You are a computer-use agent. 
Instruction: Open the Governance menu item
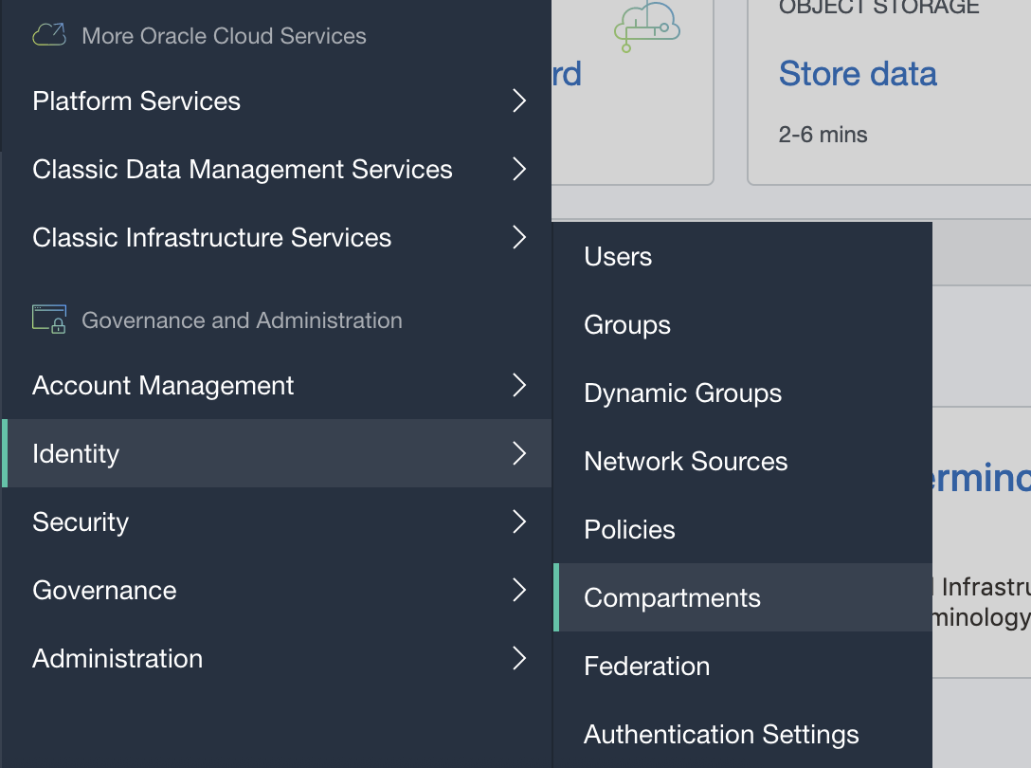point(104,590)
